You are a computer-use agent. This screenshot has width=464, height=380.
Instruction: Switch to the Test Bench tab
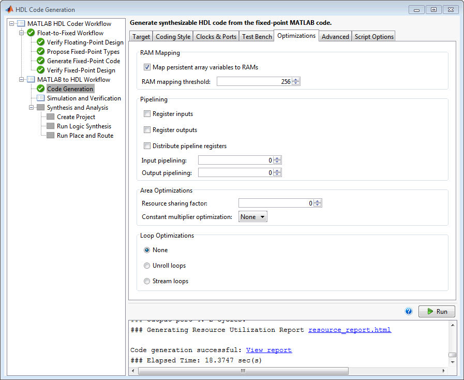pos(257,36)
